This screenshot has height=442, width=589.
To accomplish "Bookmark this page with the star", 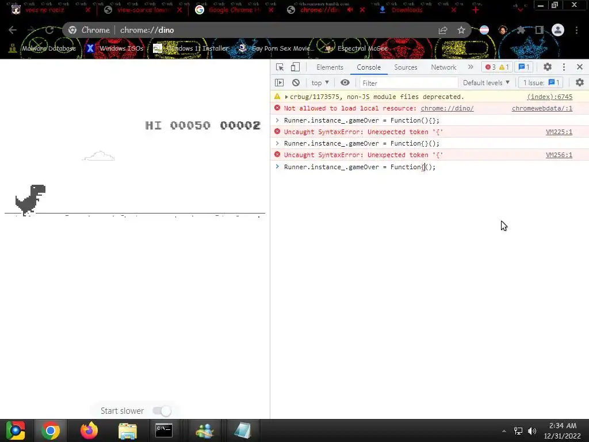I will [x=461, y=30].
